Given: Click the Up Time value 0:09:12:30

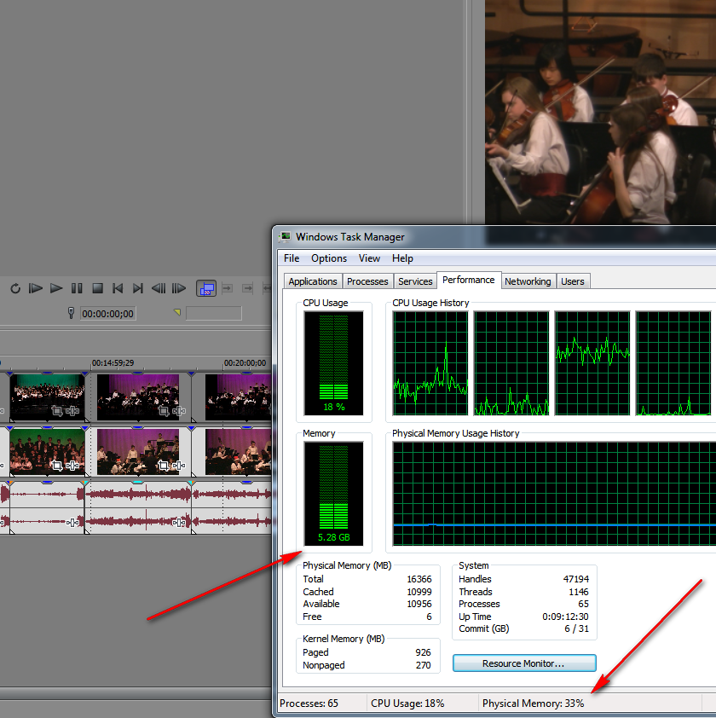Looking at the screenshot, I should (565, 617).
